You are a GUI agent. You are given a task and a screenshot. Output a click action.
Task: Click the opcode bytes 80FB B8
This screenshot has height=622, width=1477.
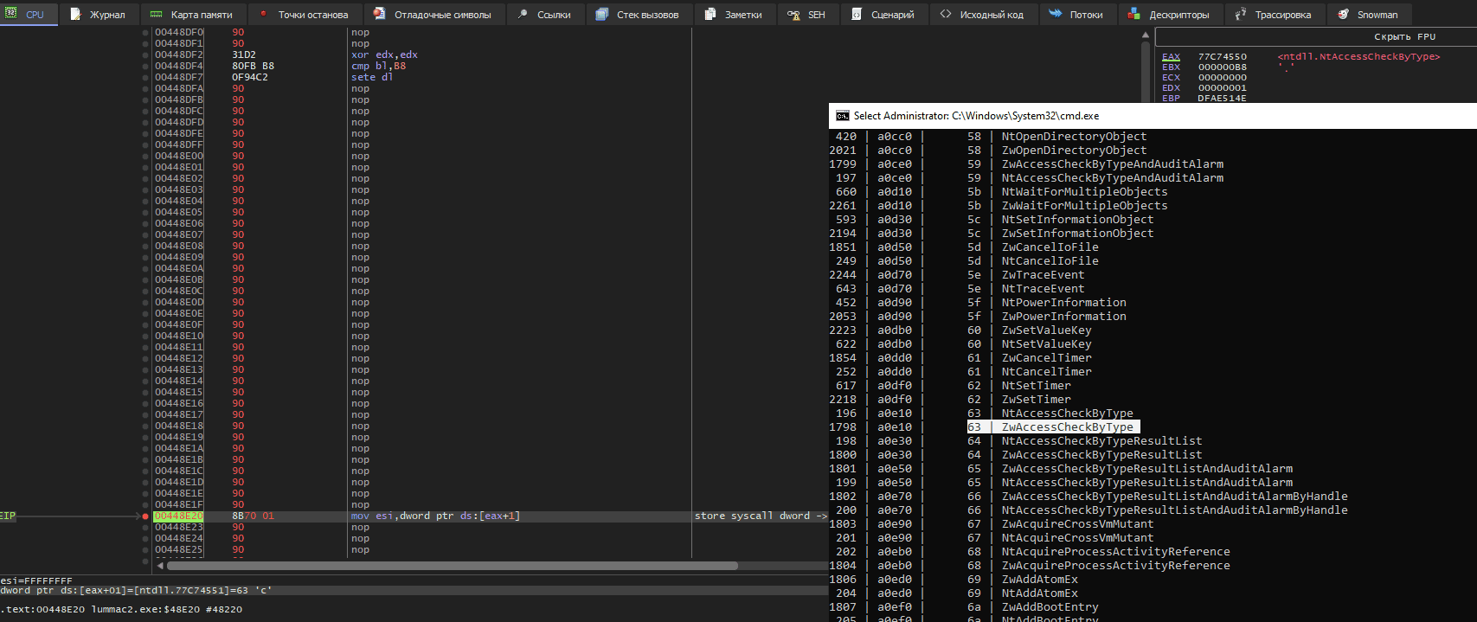coord(253,66)
